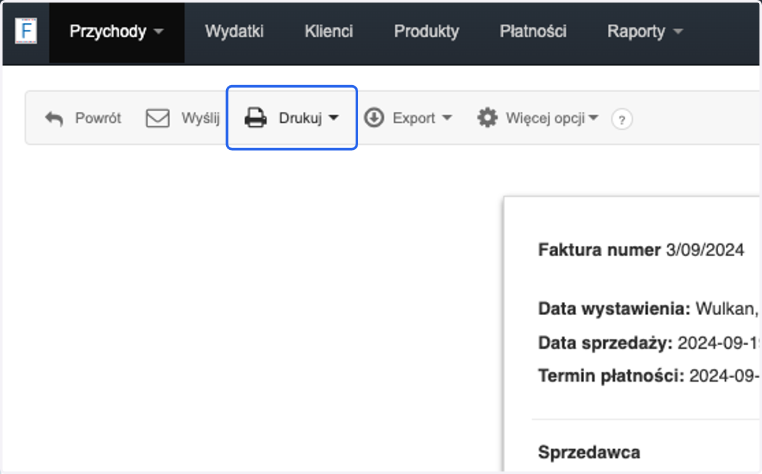762x474 pixels.
Task: Navigate to Produkty
Action: pos(427,32)
